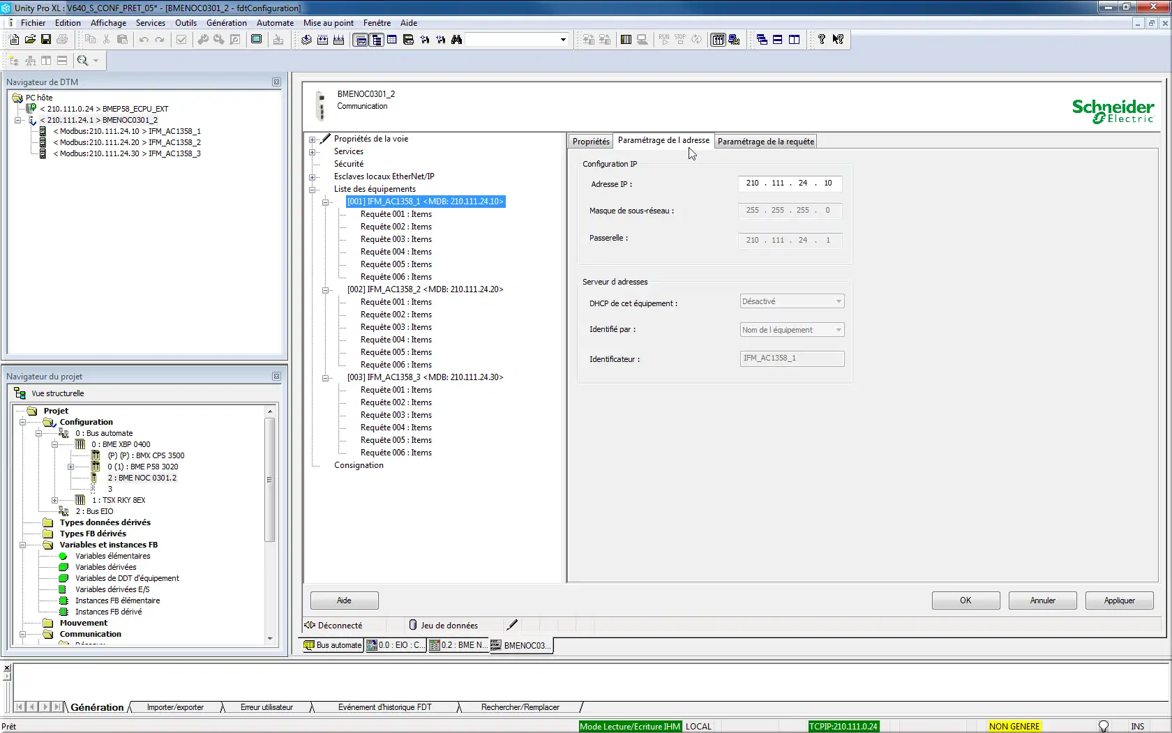1172x733 pixels.
Task: Open the Génération menu
Action: click(x=227, y=23)
